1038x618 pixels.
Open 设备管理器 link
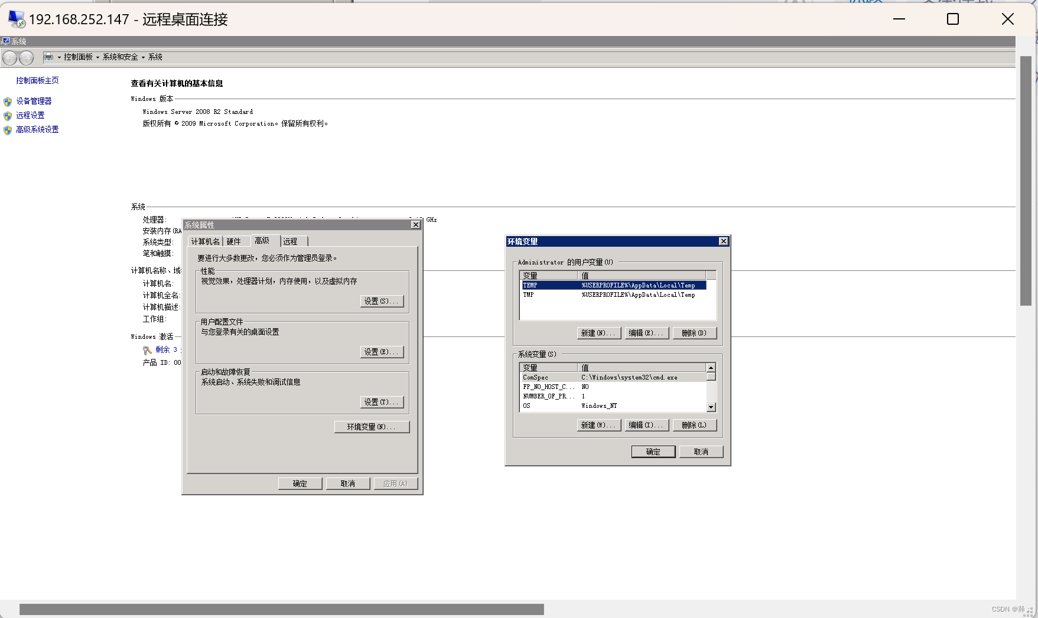click(34, 102)
